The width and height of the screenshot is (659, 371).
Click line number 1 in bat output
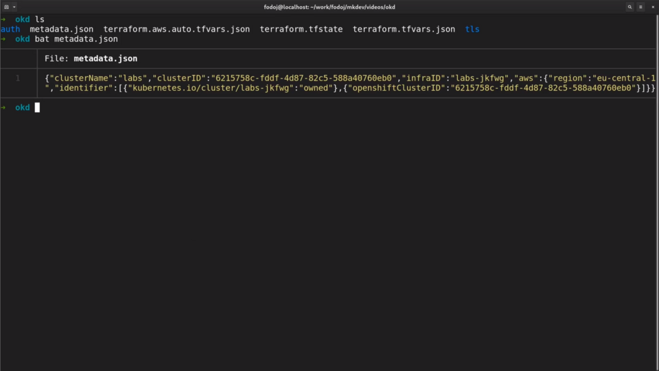18,78
